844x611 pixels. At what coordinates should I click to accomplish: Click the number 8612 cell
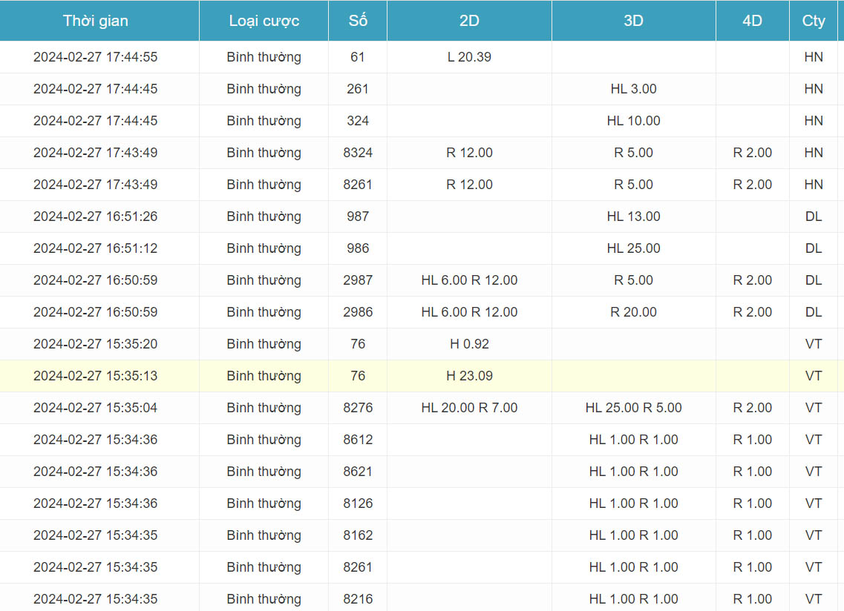tap(358, 440)
